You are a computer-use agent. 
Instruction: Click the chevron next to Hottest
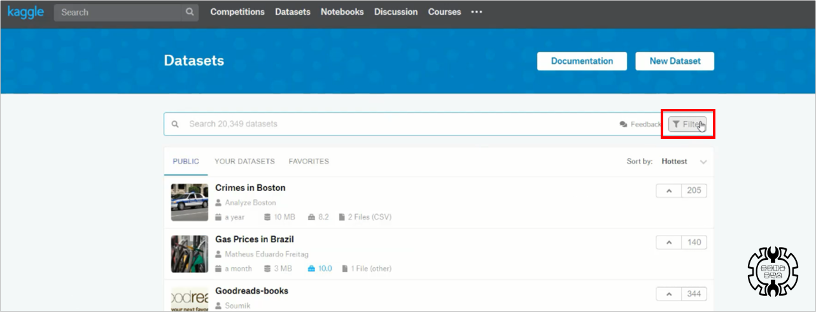point(703,162)
